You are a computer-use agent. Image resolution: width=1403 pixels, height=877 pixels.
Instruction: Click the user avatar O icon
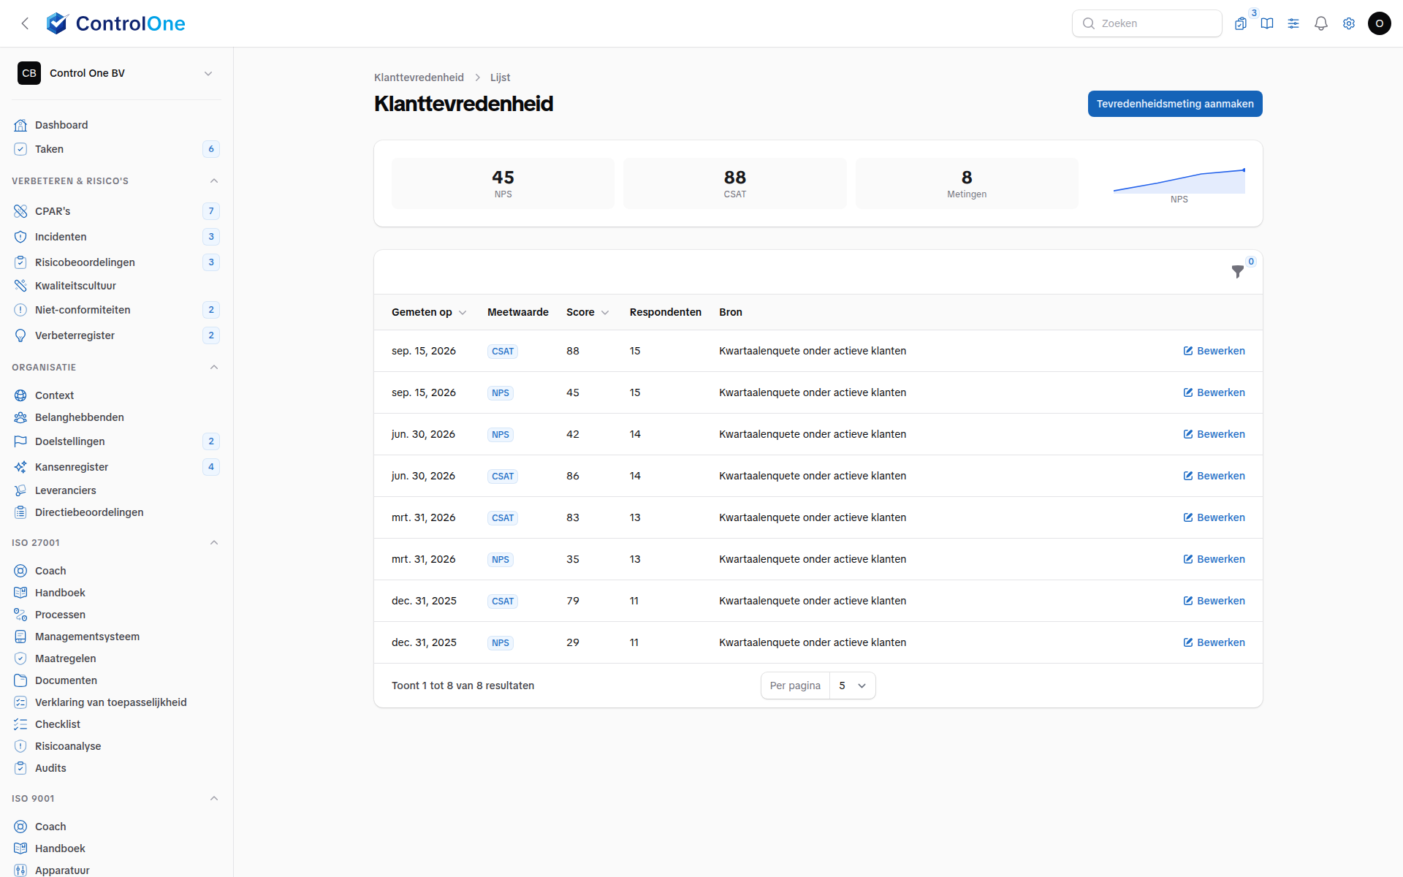pyautogui.click(x=1379, y=23)
